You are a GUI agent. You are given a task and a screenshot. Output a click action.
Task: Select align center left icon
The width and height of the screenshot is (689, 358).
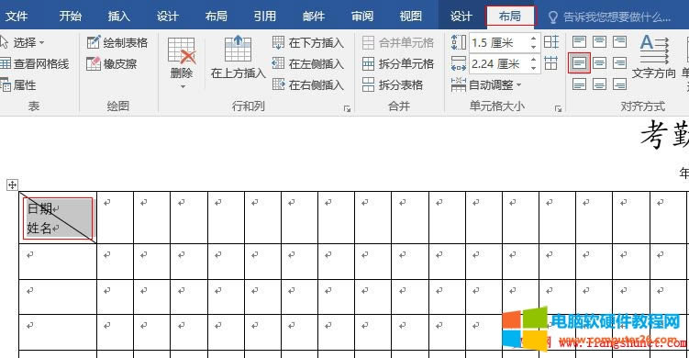pyautogui.click(x=579, y=63)
